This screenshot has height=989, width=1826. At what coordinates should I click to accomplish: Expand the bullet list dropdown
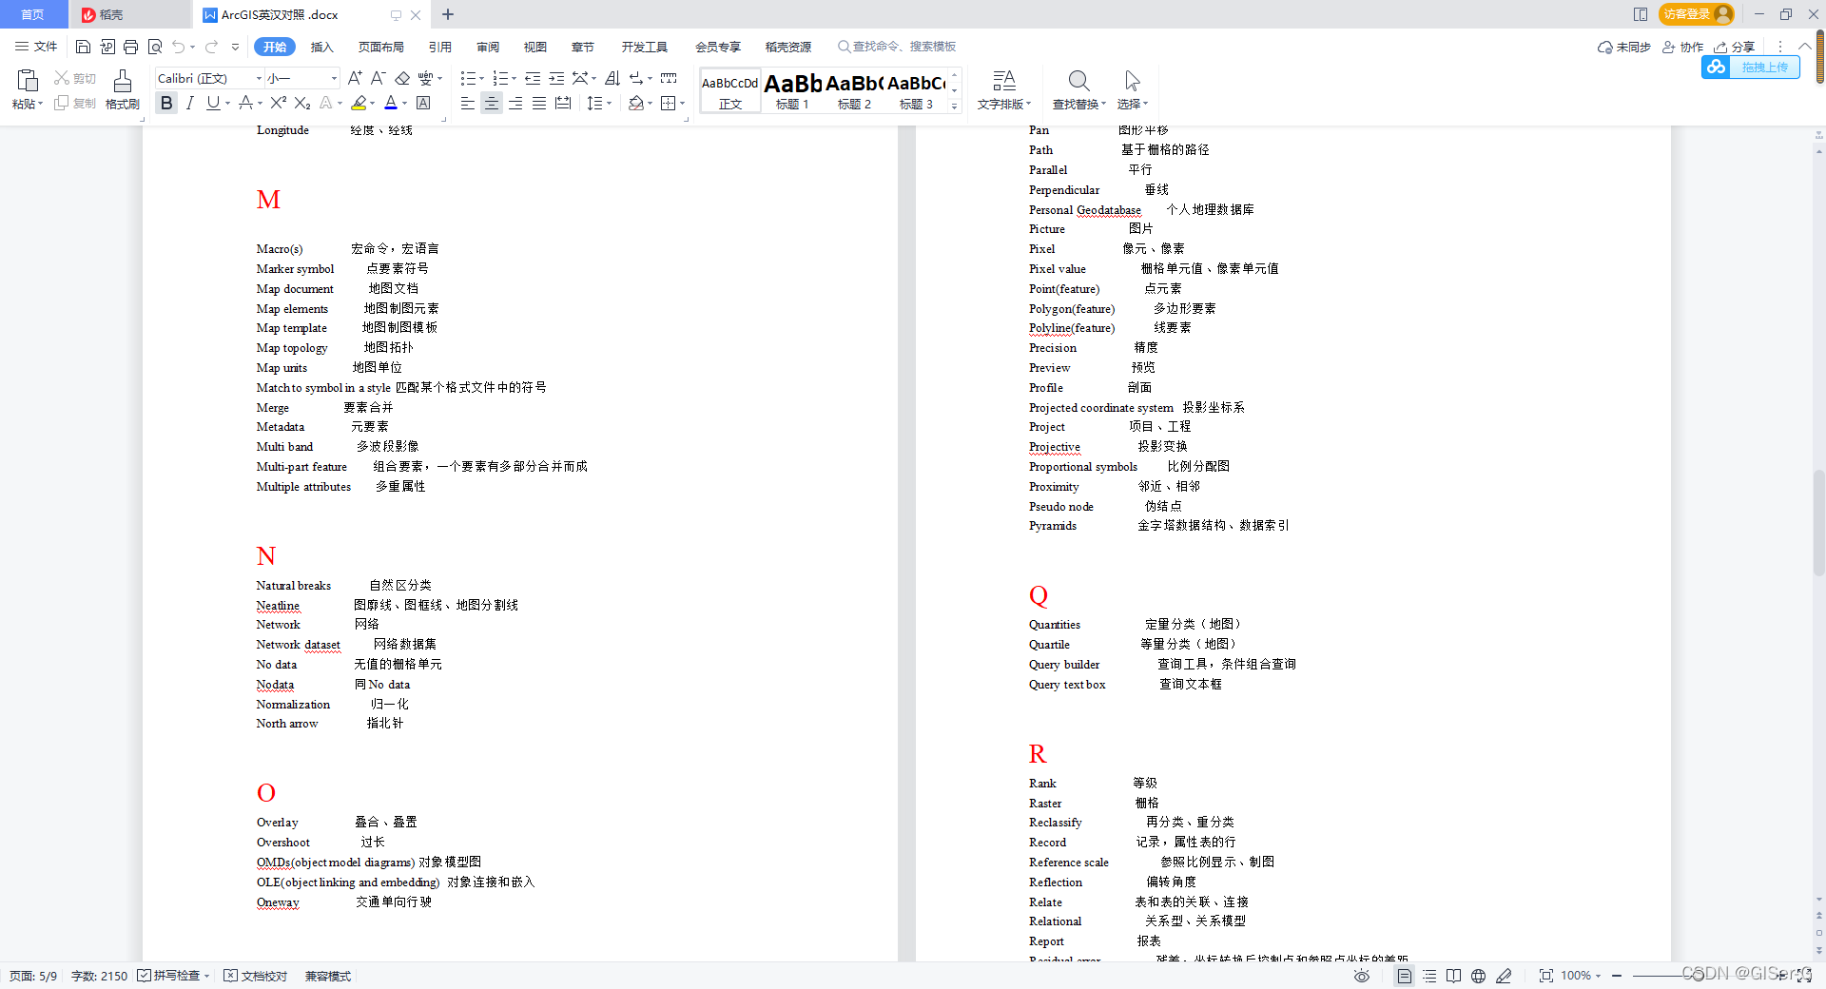click(x=482, y=78)
